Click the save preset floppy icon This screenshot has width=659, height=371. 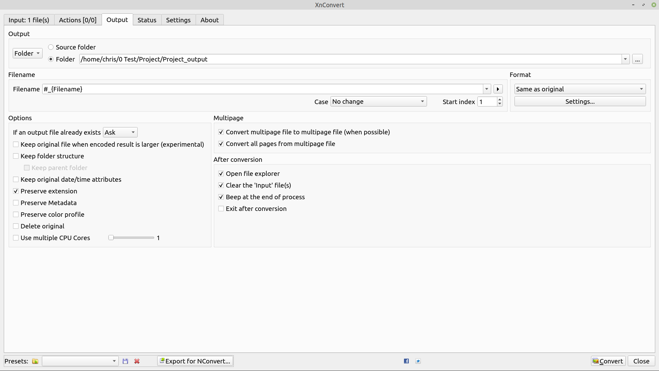[125, 361]
